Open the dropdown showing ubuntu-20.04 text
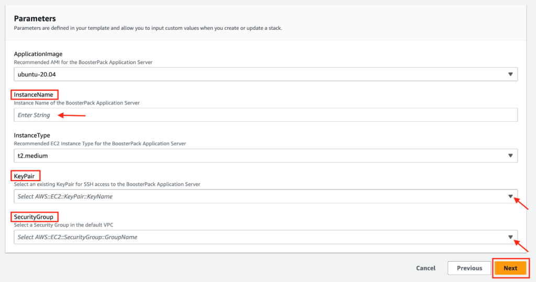536x282 pixels. pos(37,74)
